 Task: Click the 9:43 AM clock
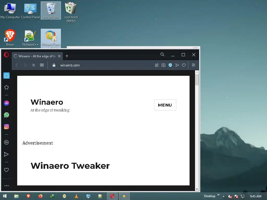[256, 196]
